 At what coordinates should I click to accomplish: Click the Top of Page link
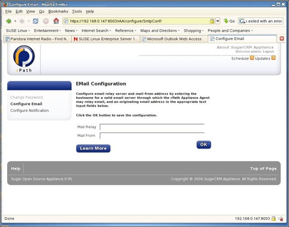263,169
